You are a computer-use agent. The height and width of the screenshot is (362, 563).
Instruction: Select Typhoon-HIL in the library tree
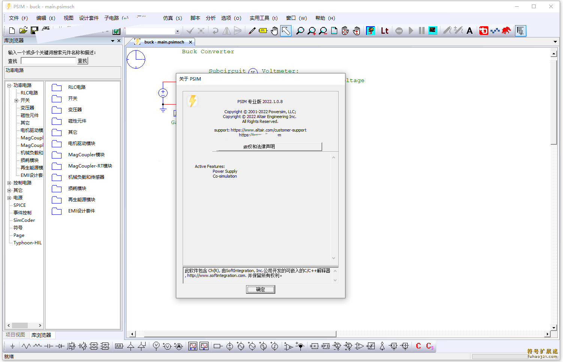click(27, 243)
